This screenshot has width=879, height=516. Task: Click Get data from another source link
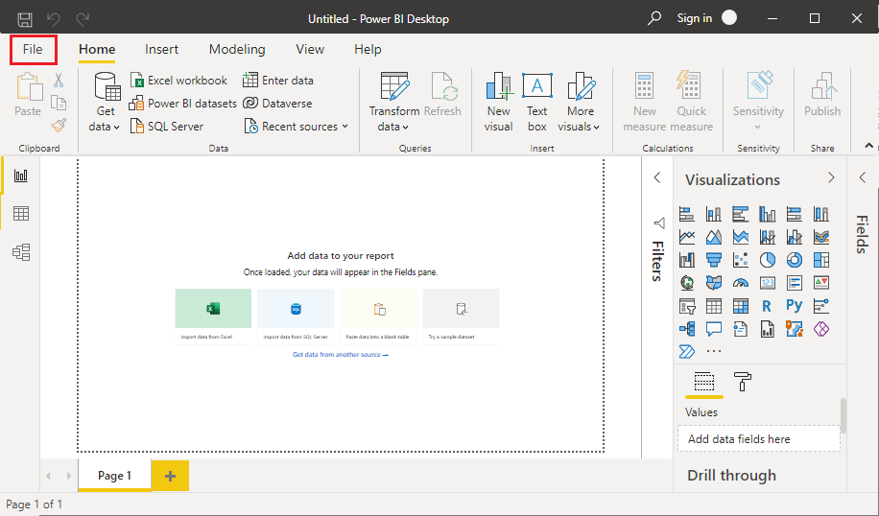point(340,355)
